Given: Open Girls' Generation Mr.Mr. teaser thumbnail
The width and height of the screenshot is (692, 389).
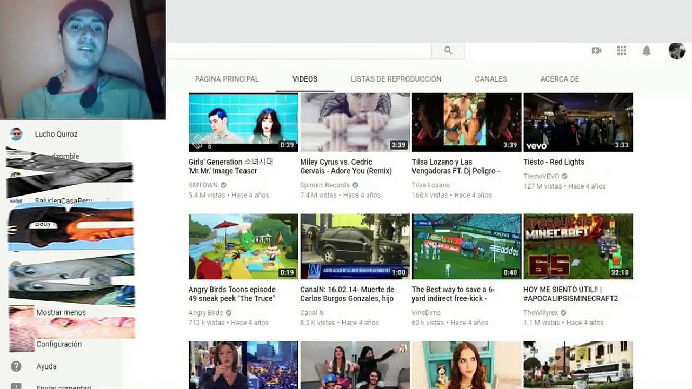Looking at the screenshot, I should 243,122.
